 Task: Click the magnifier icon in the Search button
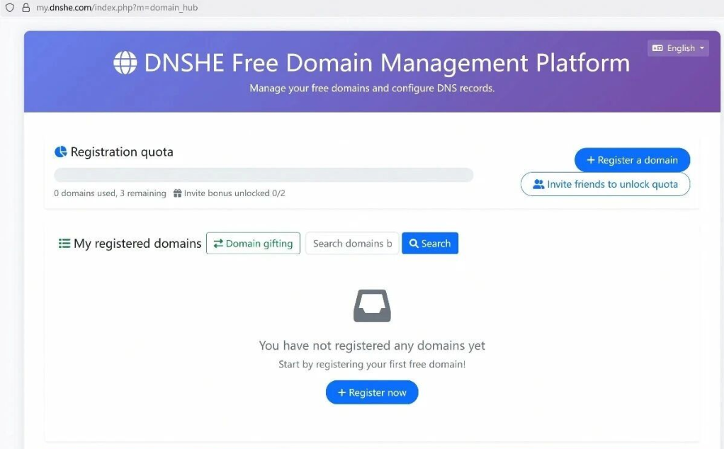414,244
